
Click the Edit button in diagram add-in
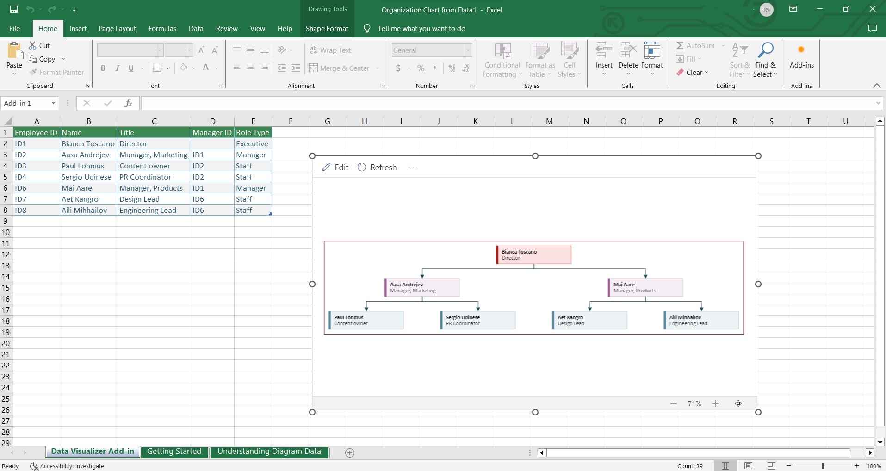pyautogui.click(x=335, y=167)
